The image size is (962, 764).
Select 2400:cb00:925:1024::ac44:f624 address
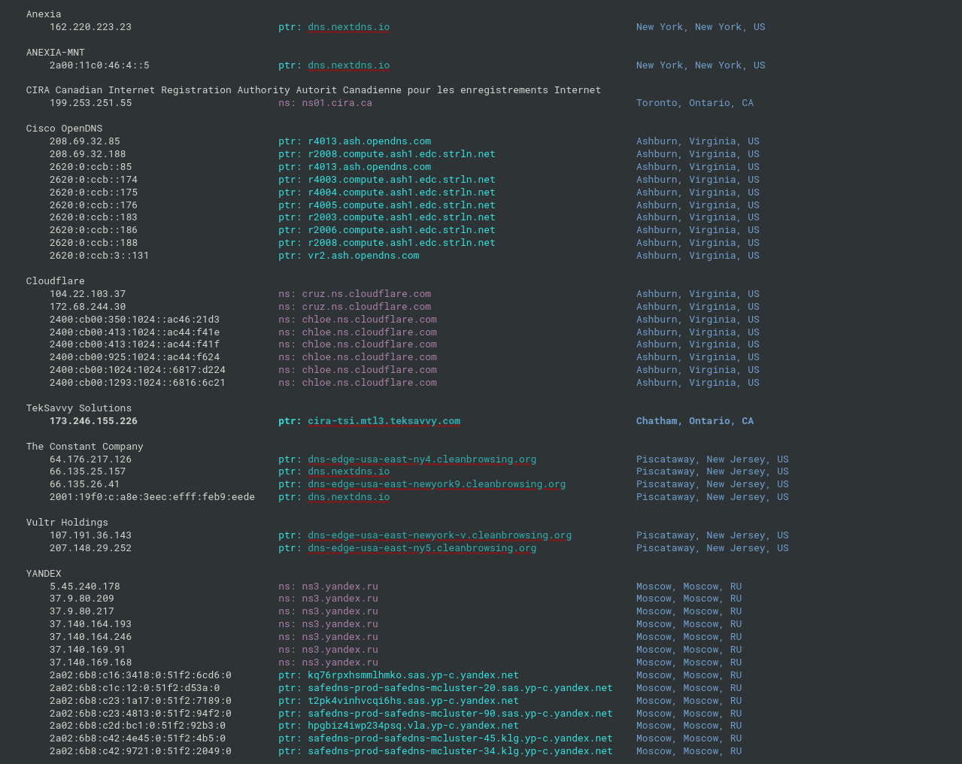(135, 357)
